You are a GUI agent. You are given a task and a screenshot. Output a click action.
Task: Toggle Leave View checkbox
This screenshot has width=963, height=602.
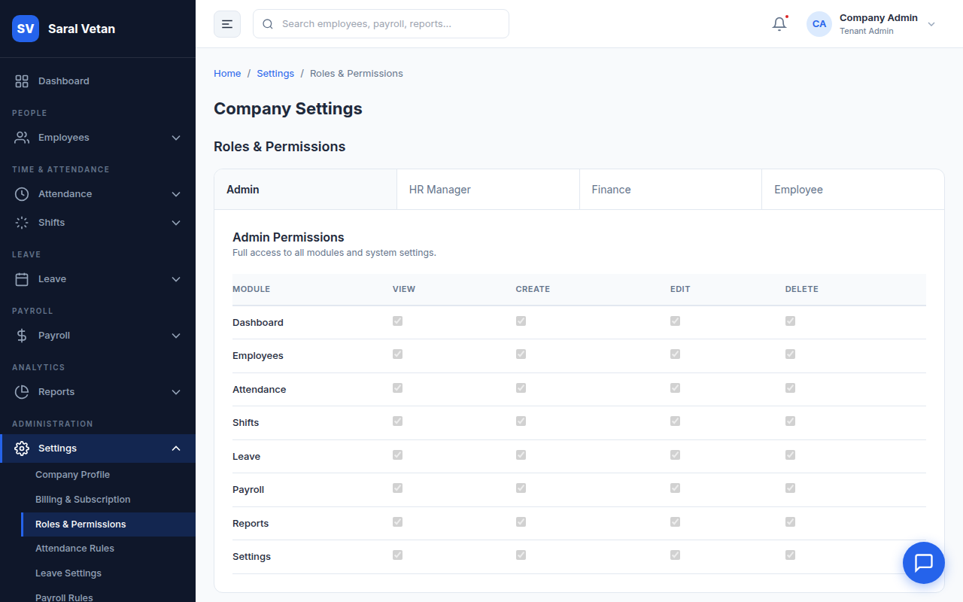tap(397, 455)
